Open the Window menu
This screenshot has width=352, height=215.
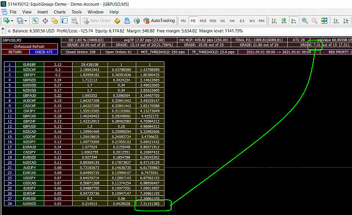click(x=95, y=12)
